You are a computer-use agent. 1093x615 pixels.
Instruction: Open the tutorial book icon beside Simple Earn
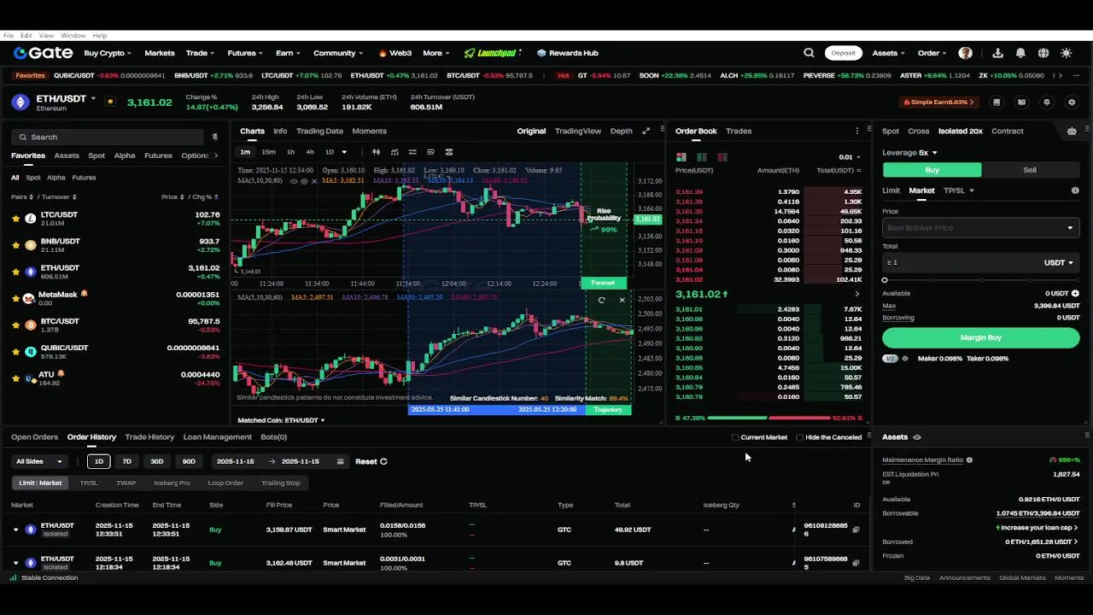coord(1021,102)
